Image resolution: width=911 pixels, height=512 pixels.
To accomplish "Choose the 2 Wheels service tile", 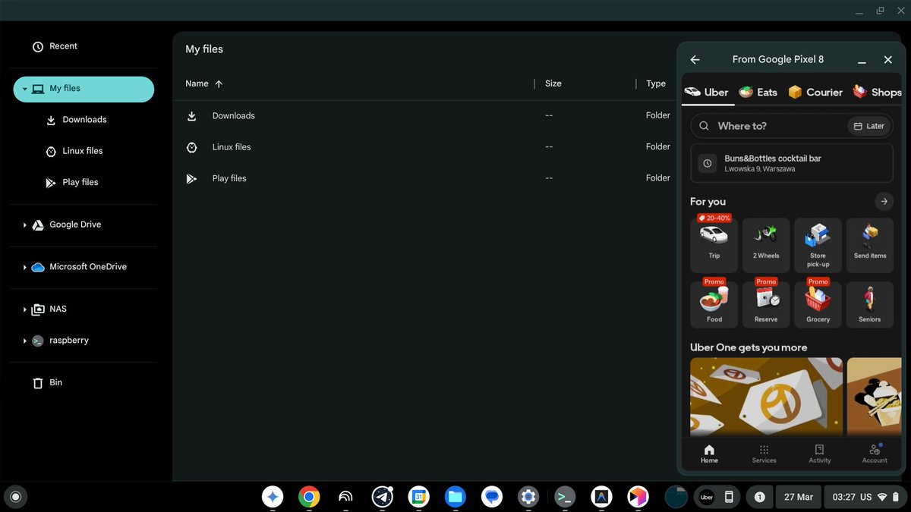I will [766, 245].
